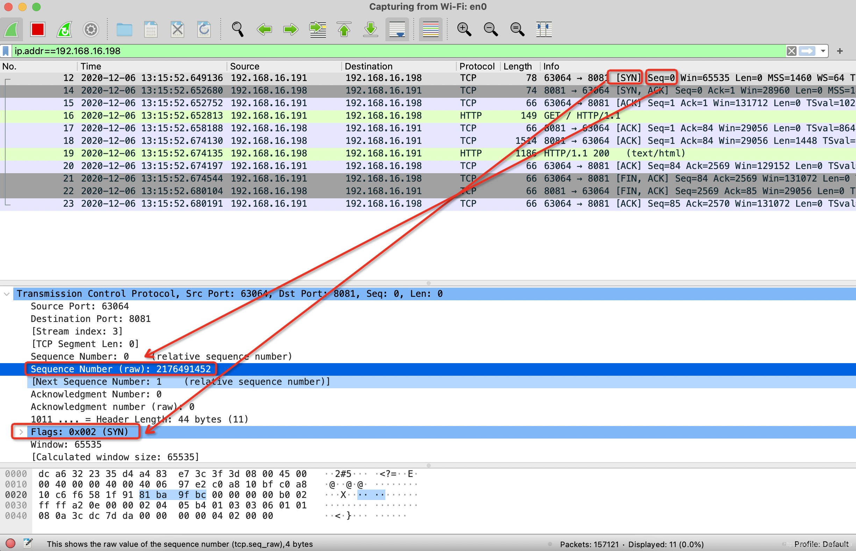Open capture options gear icon
The width and height of the screenshot is (856, 551).
[x=91, y=29]
